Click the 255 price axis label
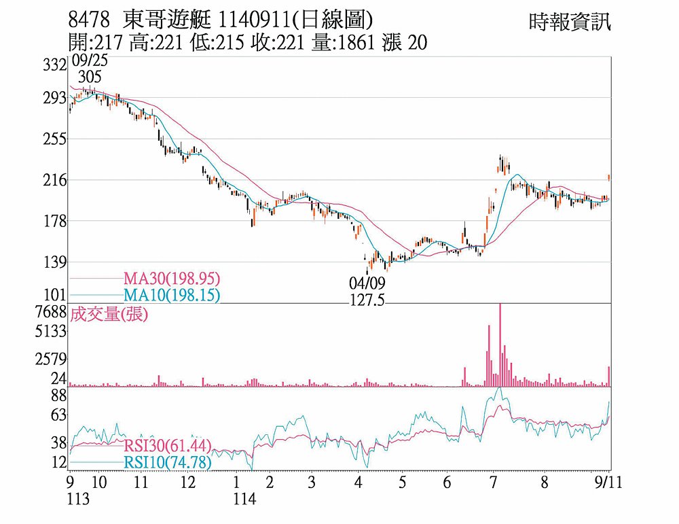 [x=55, y=139]
